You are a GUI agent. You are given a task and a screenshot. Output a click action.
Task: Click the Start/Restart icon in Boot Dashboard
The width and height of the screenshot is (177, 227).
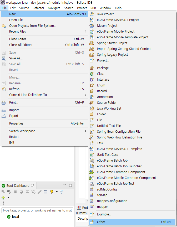click(3, 192)
